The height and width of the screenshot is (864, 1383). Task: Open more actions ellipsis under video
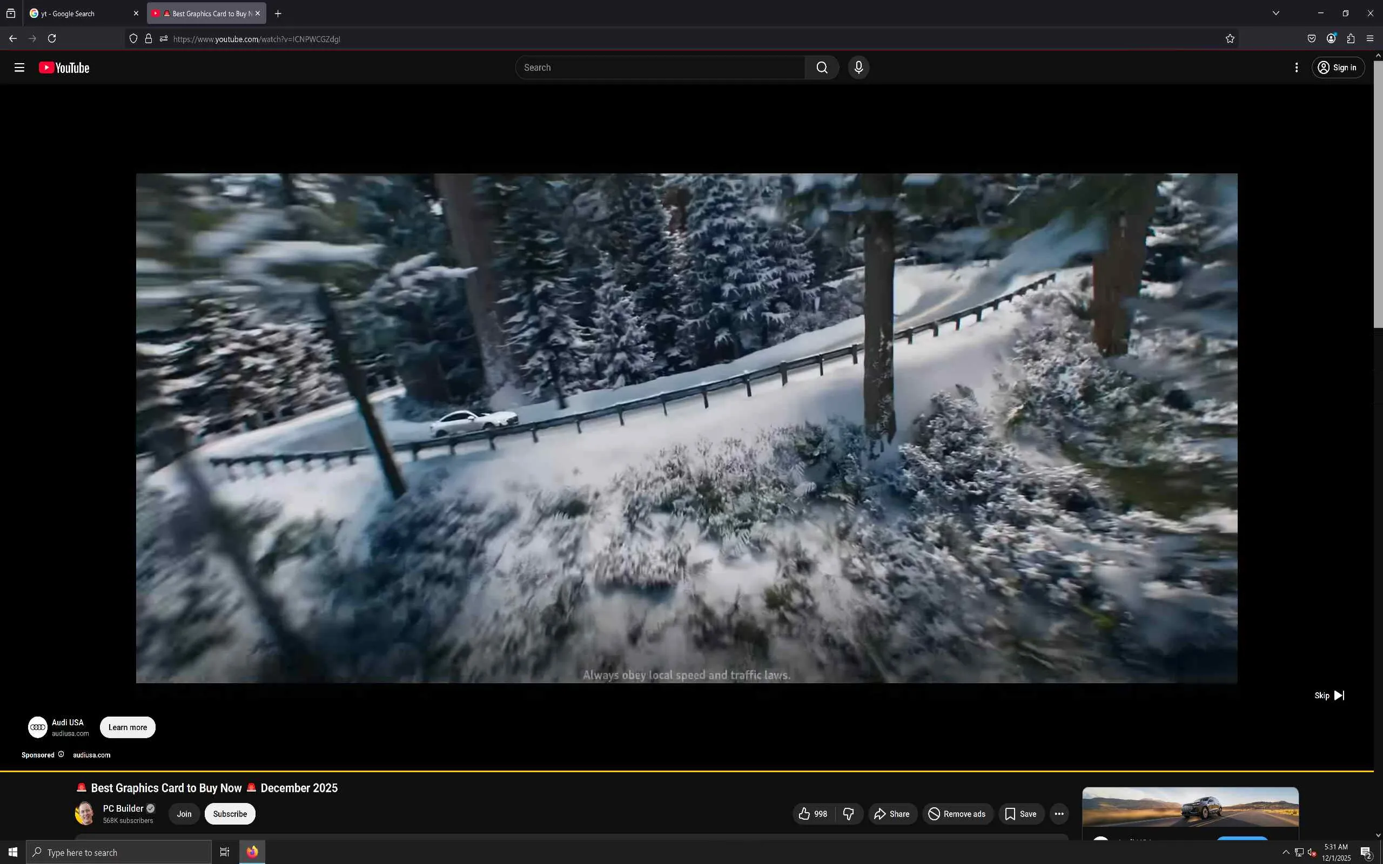tap(1059, 814)
